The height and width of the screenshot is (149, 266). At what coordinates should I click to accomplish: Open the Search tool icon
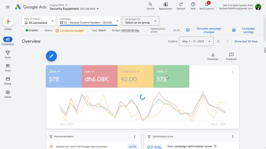(150, 6)
